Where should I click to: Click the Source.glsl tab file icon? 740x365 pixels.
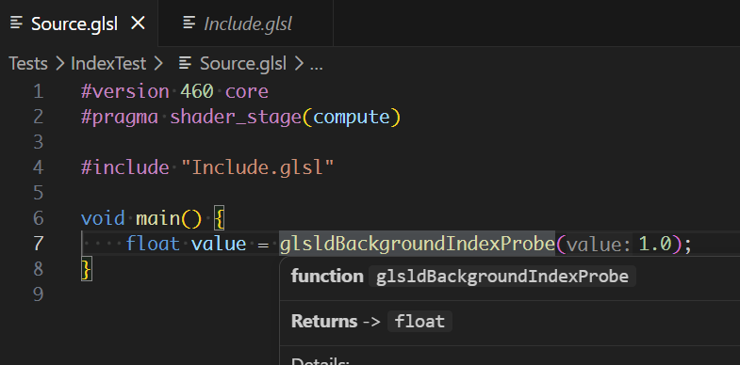click(x=17, y=23)
